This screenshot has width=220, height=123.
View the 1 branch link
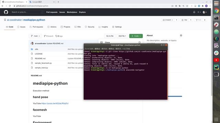[48, 36]
